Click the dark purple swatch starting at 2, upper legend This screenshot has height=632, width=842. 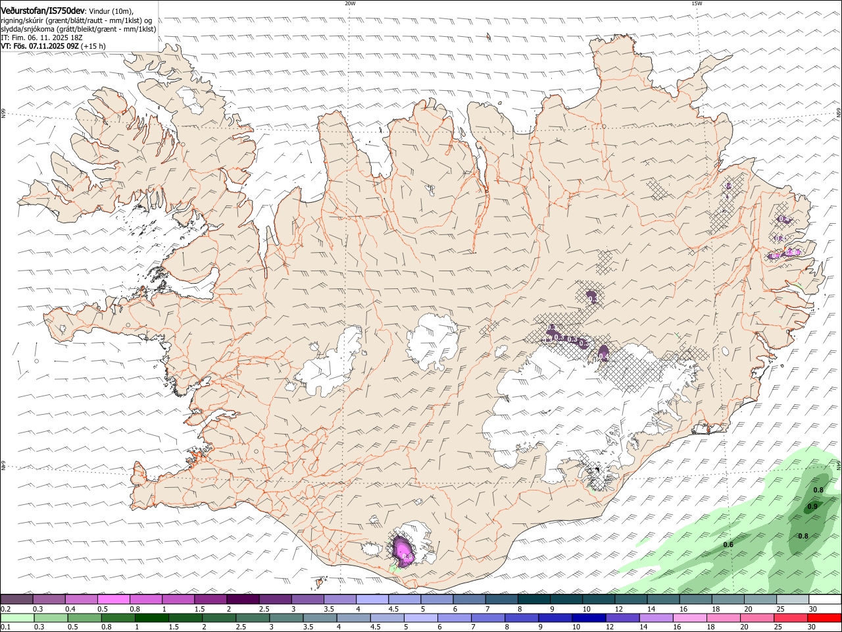243,600
